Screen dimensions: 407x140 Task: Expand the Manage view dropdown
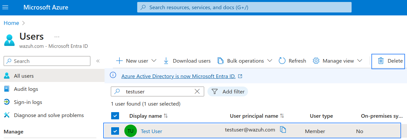point(360,61)
